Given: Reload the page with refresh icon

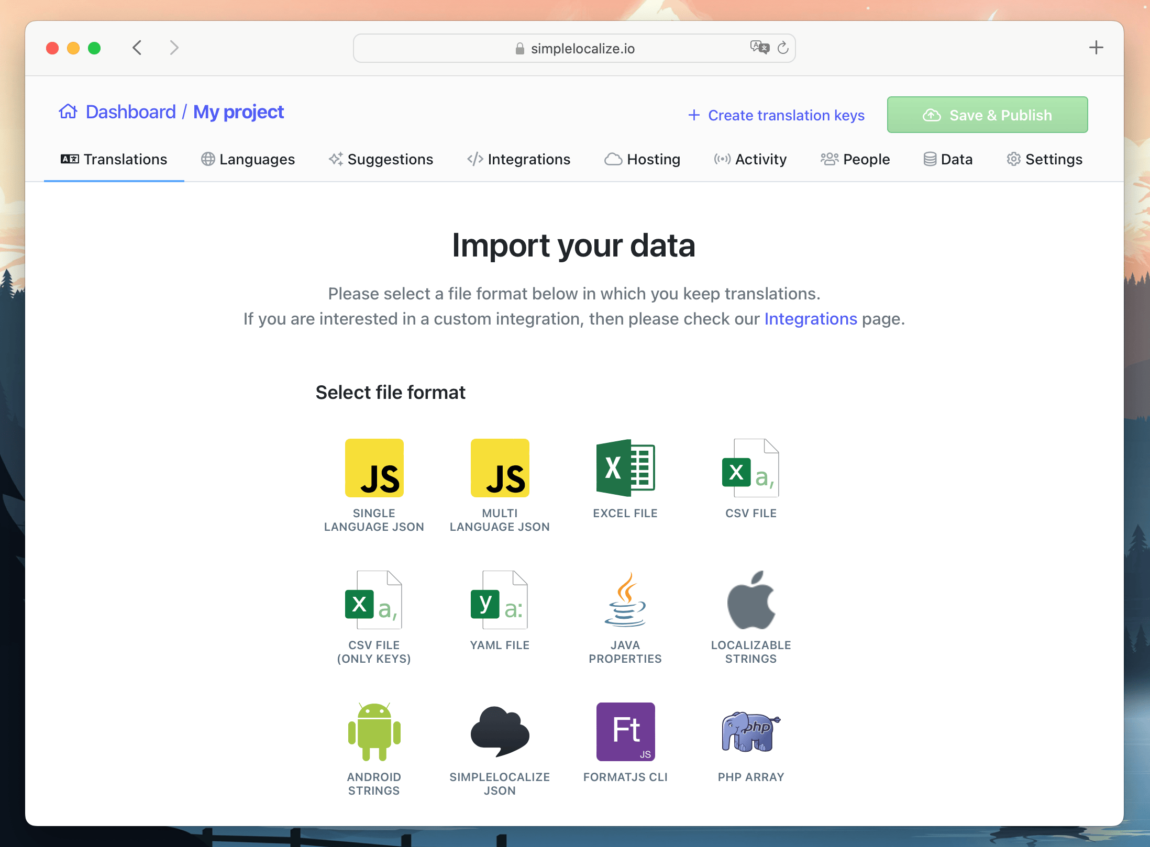Looking at the screenshot, I should click(x=783, y=48).
